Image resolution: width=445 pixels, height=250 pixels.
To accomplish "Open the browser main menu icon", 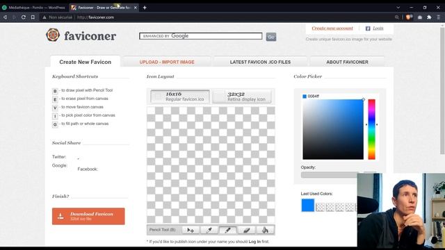I will pos(439,17).
